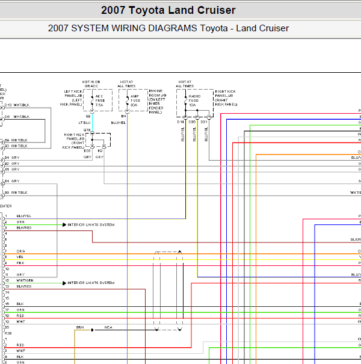Select the 'B4' connector label under AMP fuse
The width and height of the screenshot is (361, 364).
pyautogui.click(x=123, y=116)
